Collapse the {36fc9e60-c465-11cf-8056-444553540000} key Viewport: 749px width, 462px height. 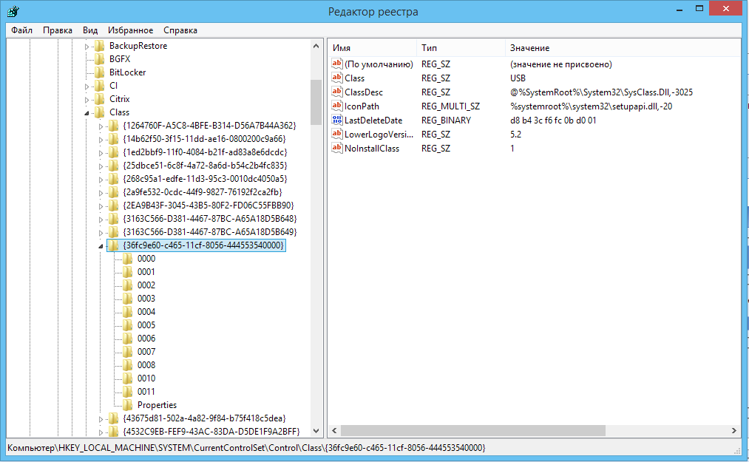pyautogui.click(x=101, y=245)
